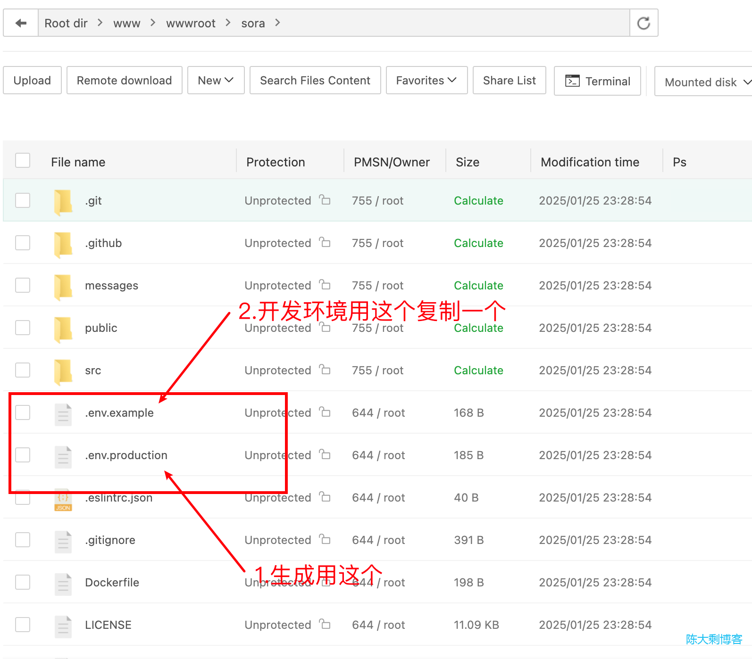The width and height of the screenshot is (752, 659).
Task: Expand the Mounted disk dropdown
Action: pyautogui.click(x=703, y=82)
